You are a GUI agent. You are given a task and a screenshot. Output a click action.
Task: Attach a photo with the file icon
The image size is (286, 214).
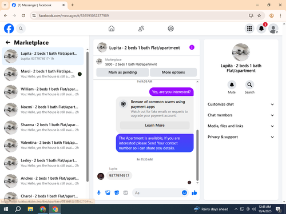[108, 193]
